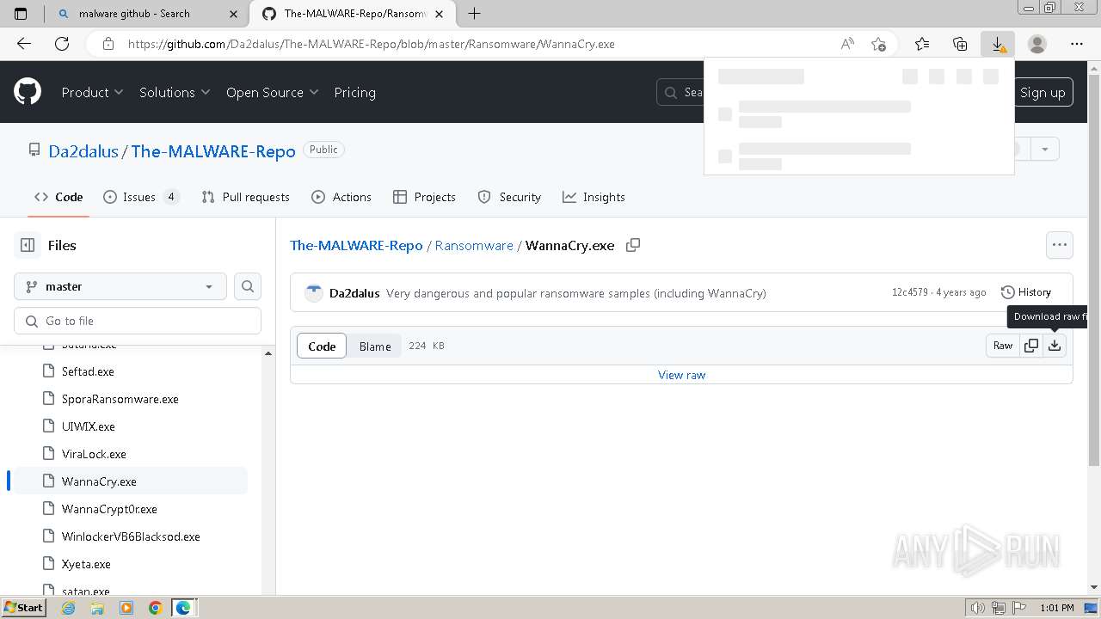The height and width of the screenshot is (619, 1101).
Task: Open the Code tab
Action: point(58,197)
